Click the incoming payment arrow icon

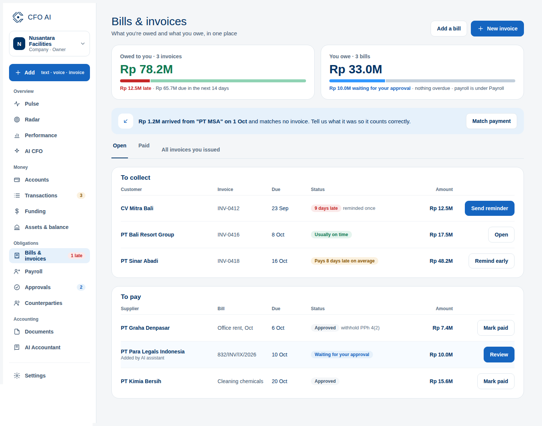[x=126, y=121]
